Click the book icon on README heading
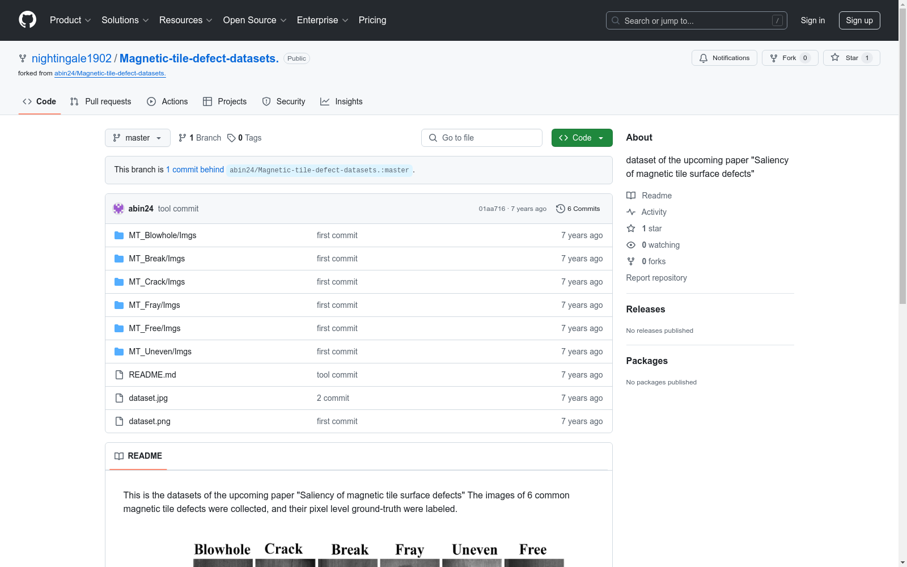 coord(119,456)
